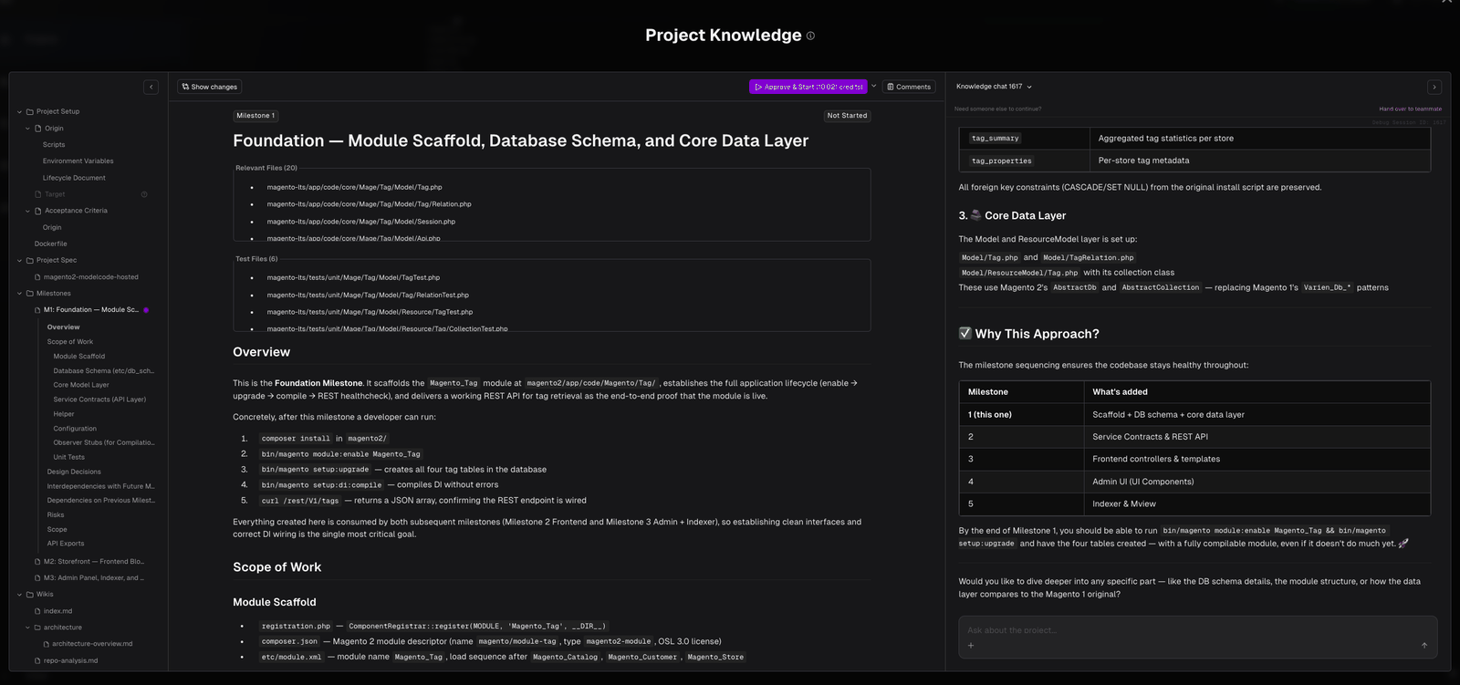This screenshot has width=1460, height=685.
Task: Go to Module Scaffold outline item
Action: 79,357
